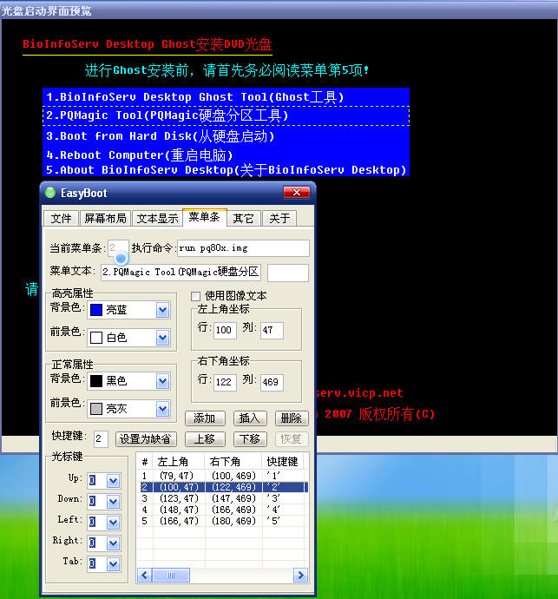Click the 删除 button
The width and height of the screenshot is (558, 599).
coord(292,418)
